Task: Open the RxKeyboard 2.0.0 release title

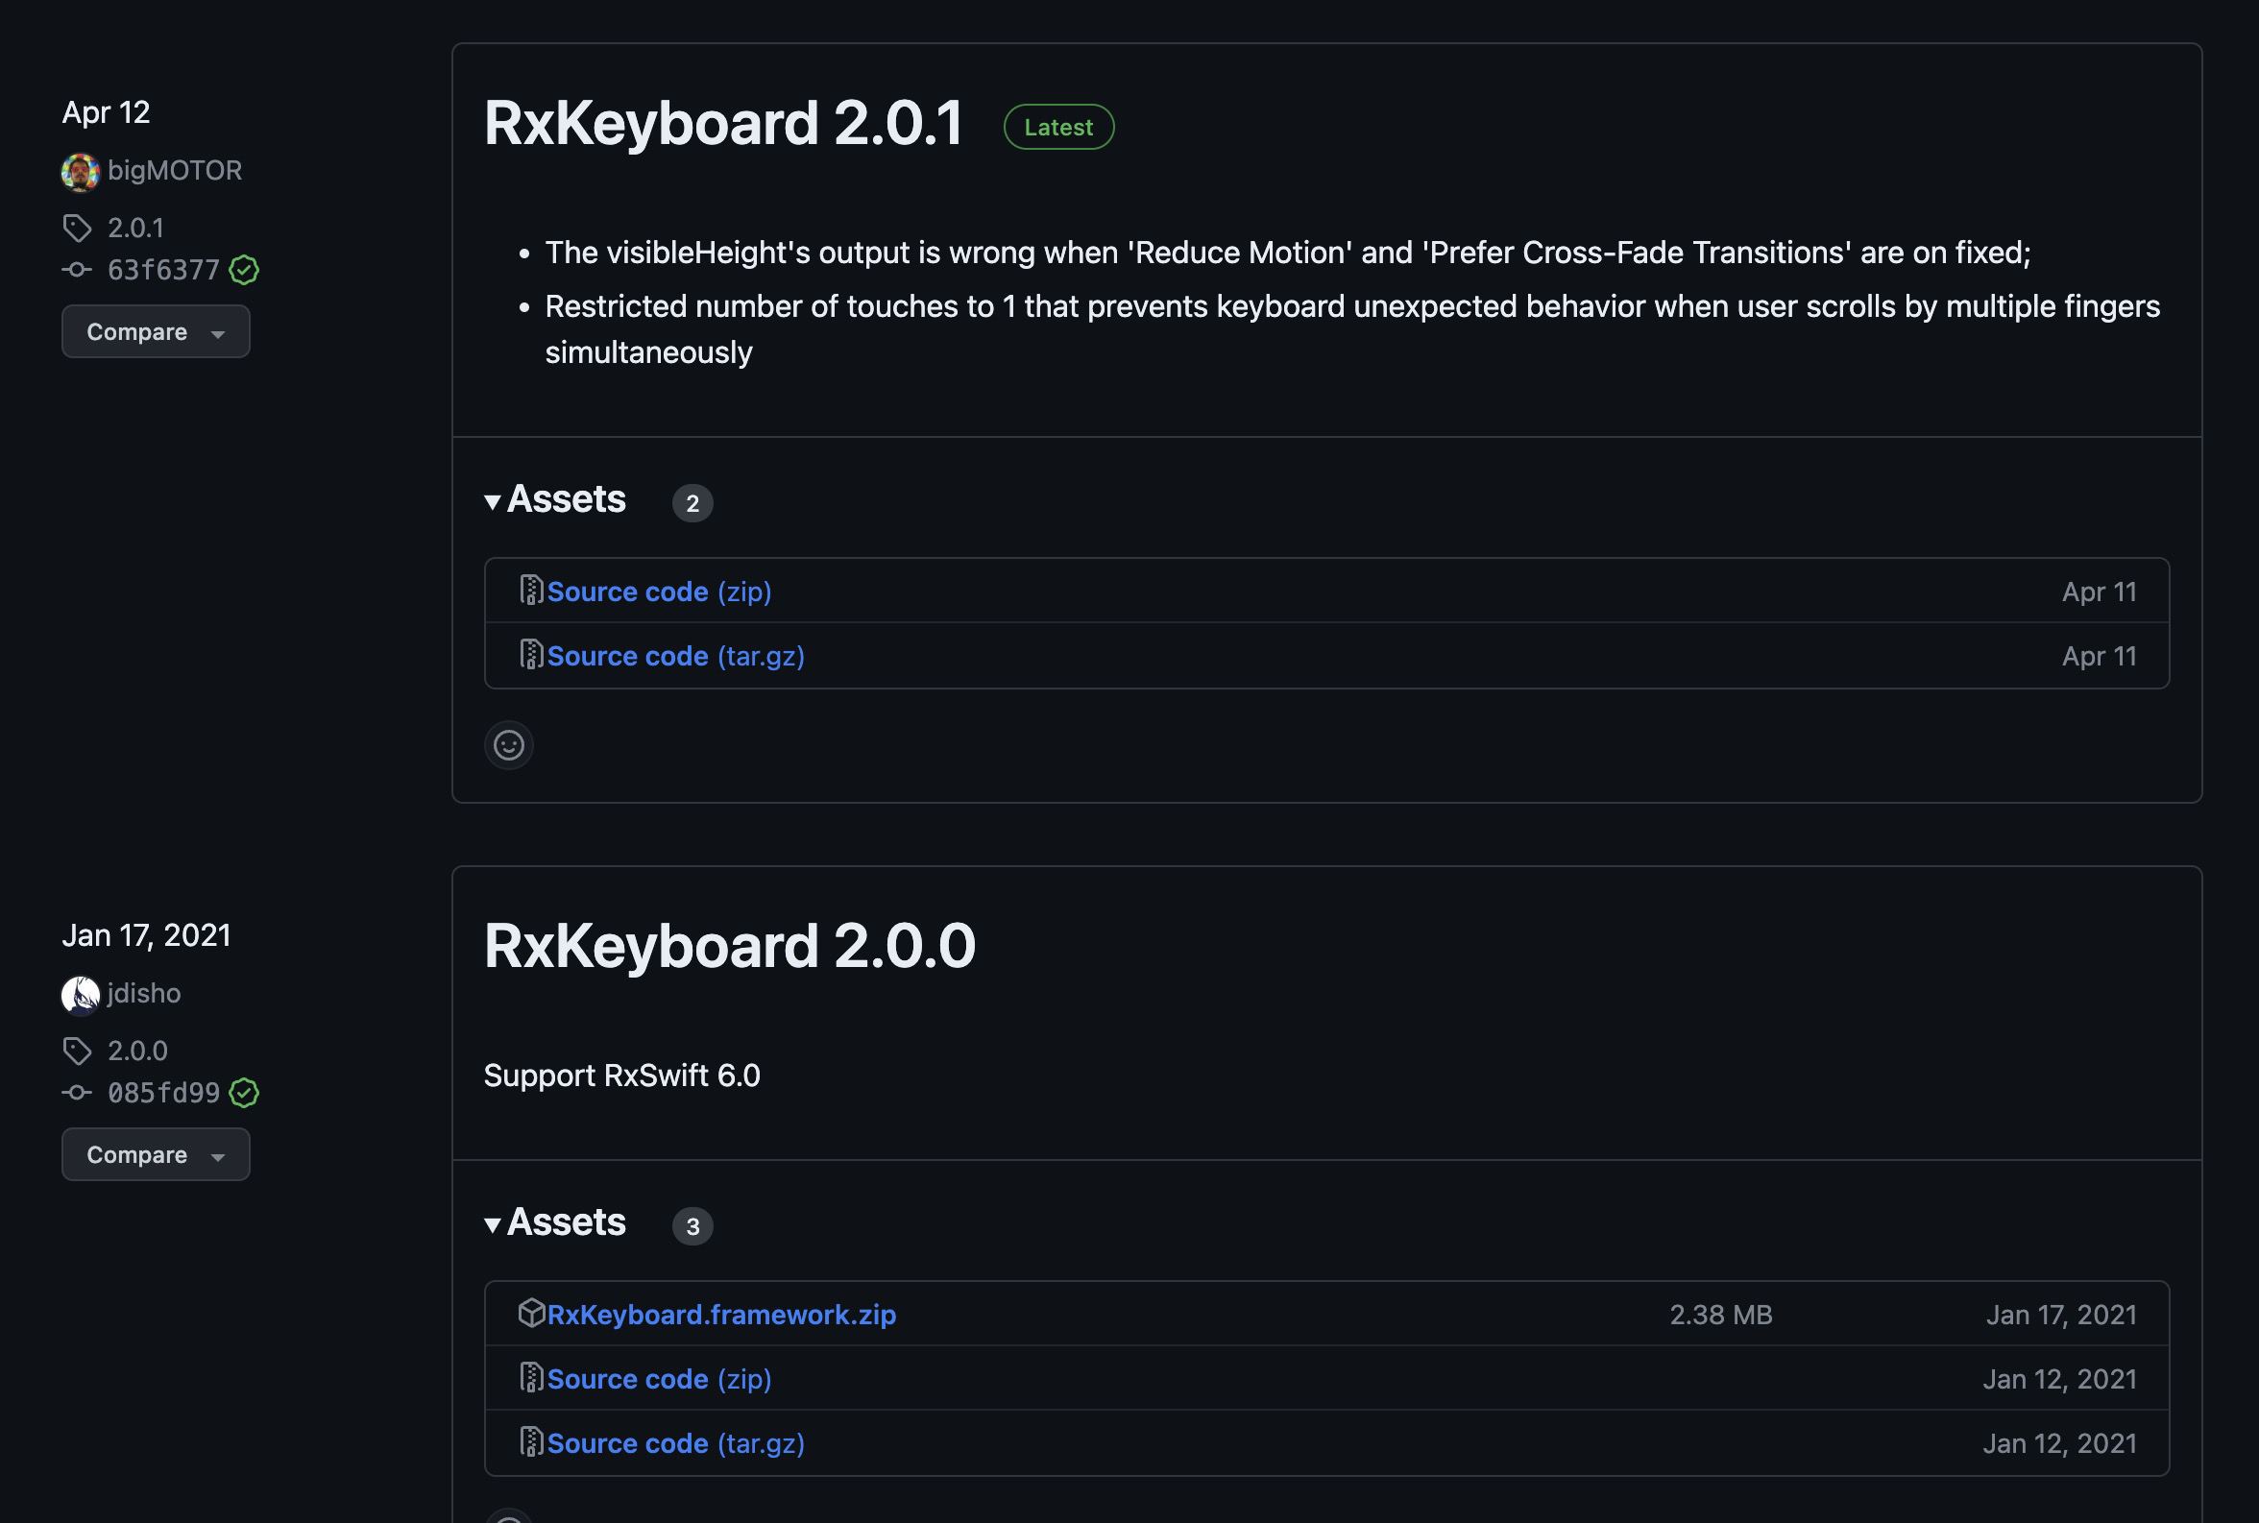Action: point(728,946)
